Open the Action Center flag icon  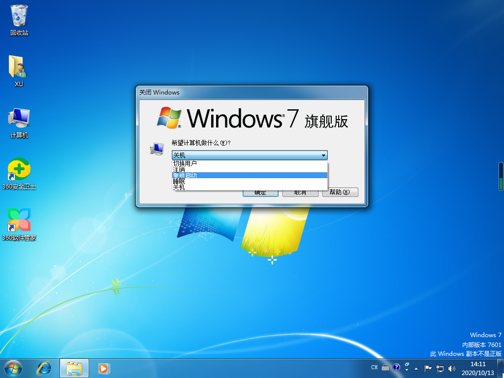click(x=428, y=368)
